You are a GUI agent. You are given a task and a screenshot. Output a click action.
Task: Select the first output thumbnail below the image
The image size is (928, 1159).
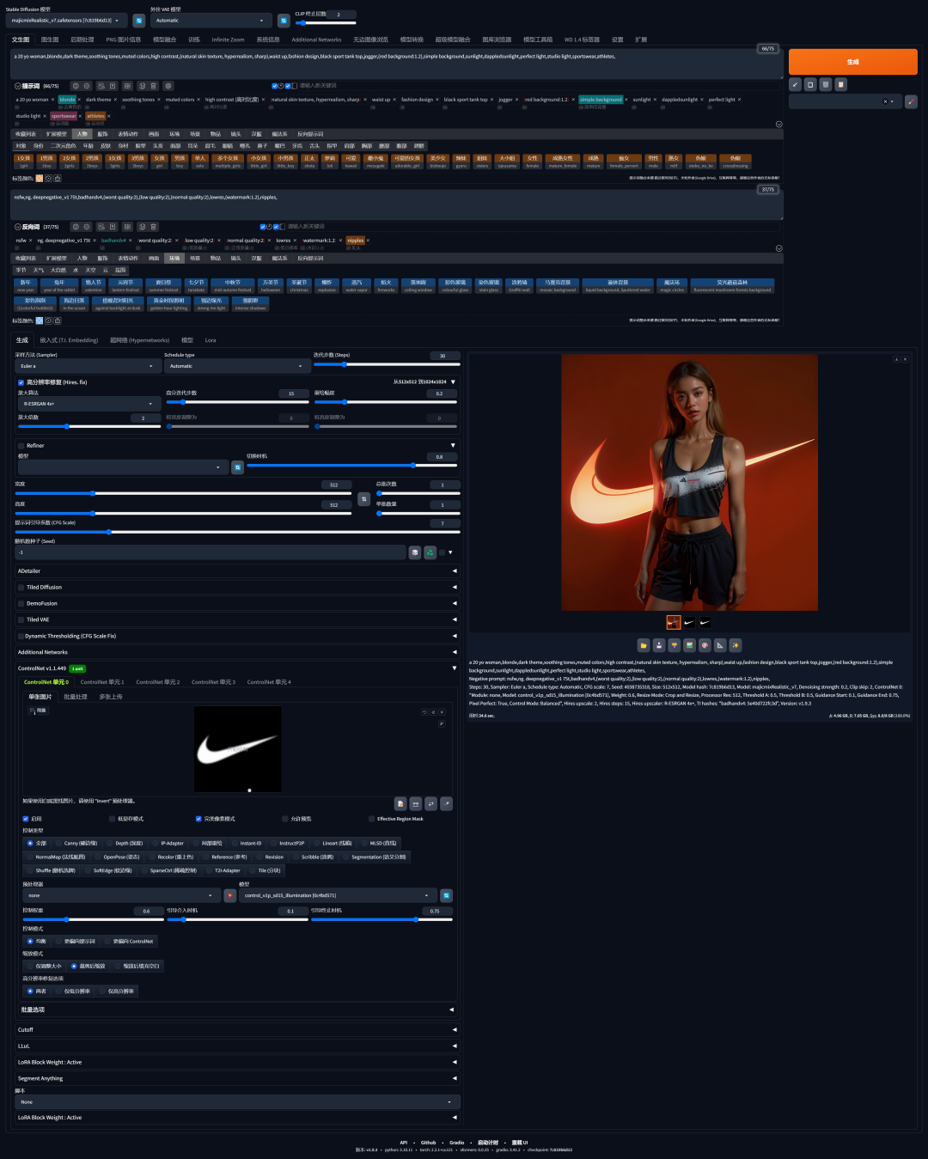674,622
